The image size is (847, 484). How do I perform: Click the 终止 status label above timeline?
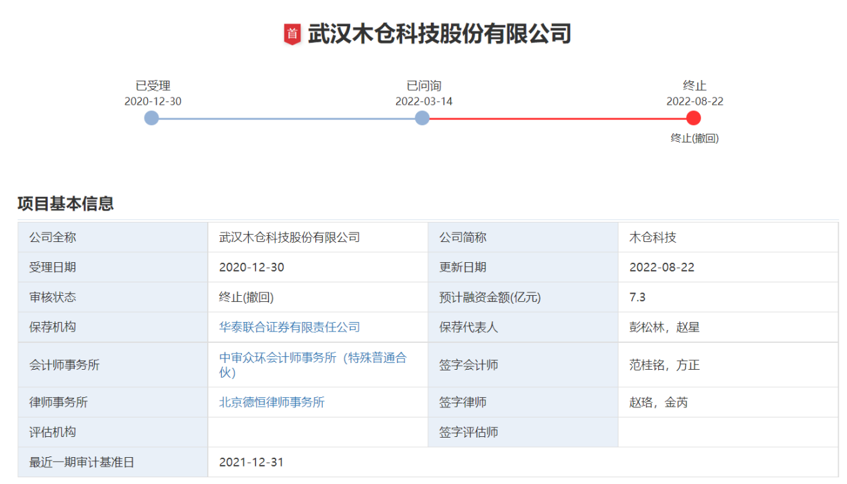click(695, 86)
